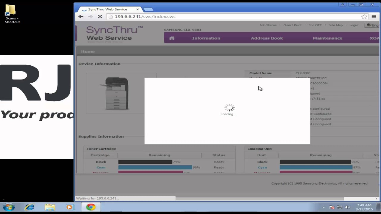Open File Explorer from the taskbar
Image resolution: width=381 pixels, height=214 pixels.
[x=50, y=207]
